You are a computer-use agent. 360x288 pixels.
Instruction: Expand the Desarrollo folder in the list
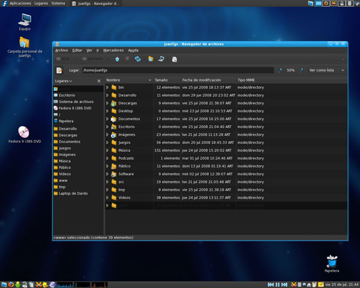coord(107,95)
